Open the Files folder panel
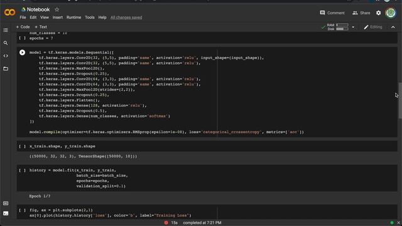The image size is (402, 226). click(6, 68)
